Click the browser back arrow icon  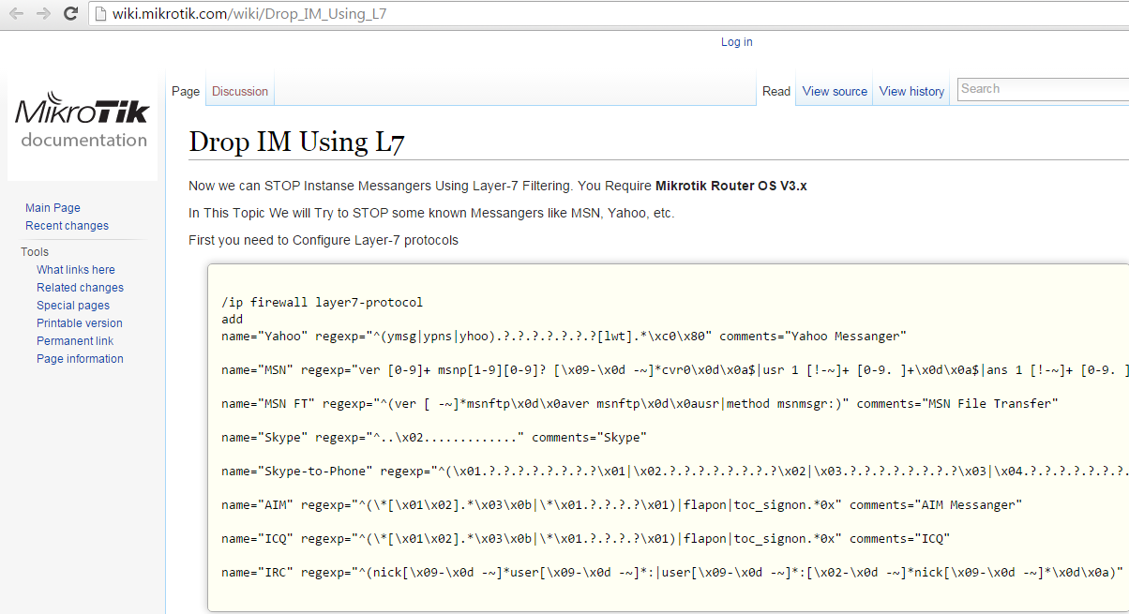point(16,14)
